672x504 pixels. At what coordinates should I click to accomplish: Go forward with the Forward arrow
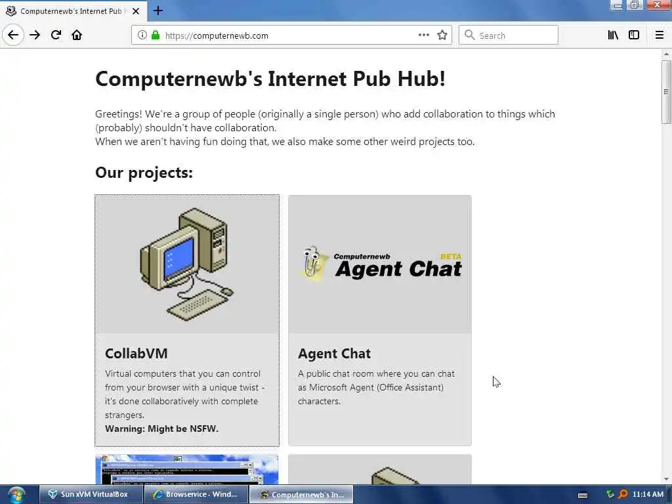(35, 35)
